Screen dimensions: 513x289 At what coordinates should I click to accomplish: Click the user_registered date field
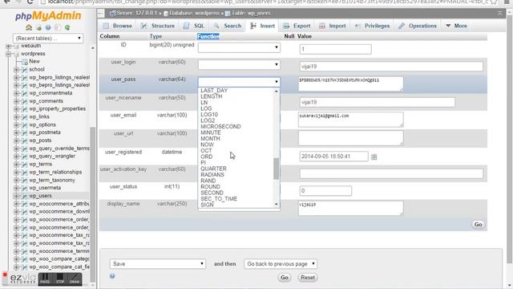[x=333, y=157]
